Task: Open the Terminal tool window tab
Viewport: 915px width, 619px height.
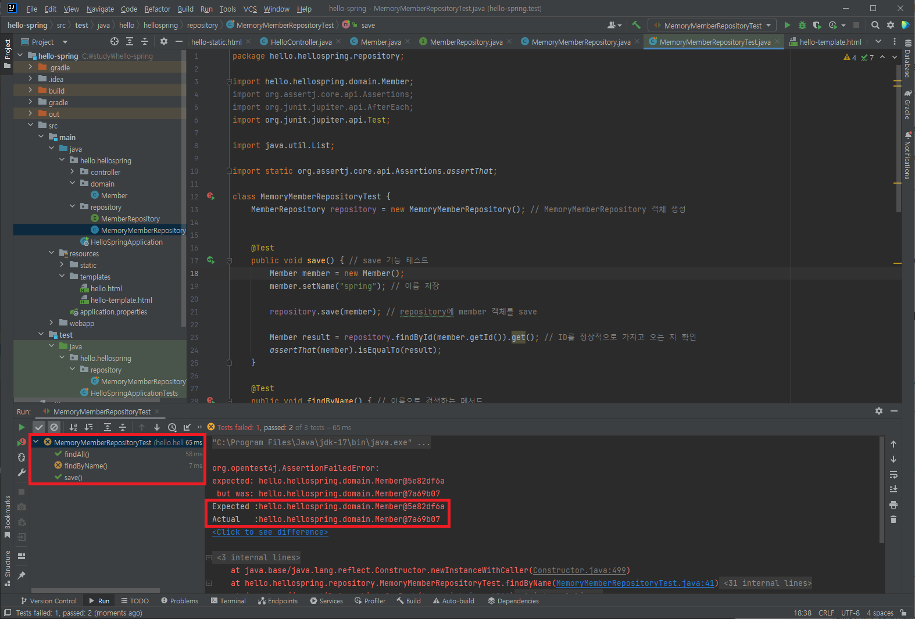Action: (x=228, y=600)
